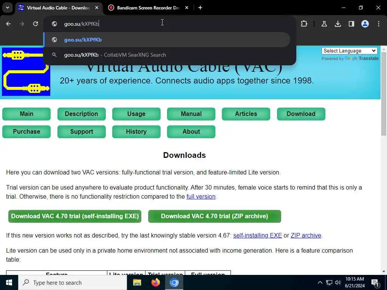Open Chrome Labs flask icon
The width and height of the screenshot is (387, 290).
(x=324, y=24)
